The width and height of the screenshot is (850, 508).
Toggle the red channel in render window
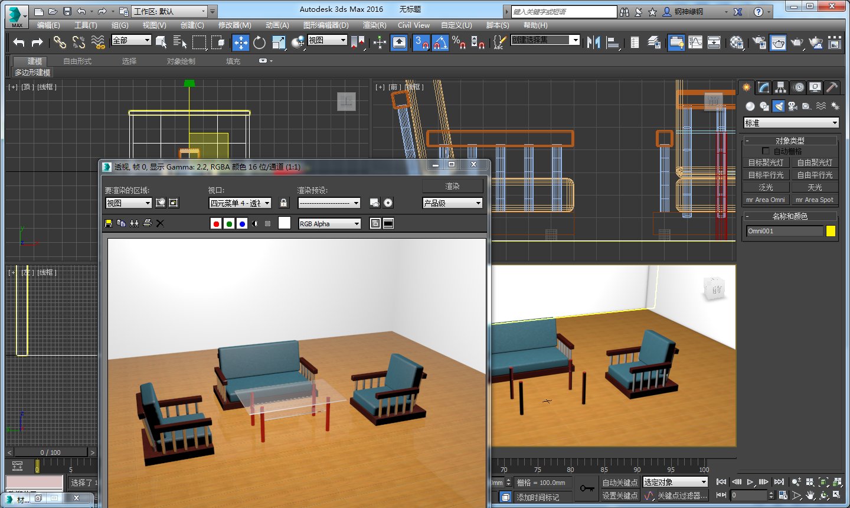(215, 223)
